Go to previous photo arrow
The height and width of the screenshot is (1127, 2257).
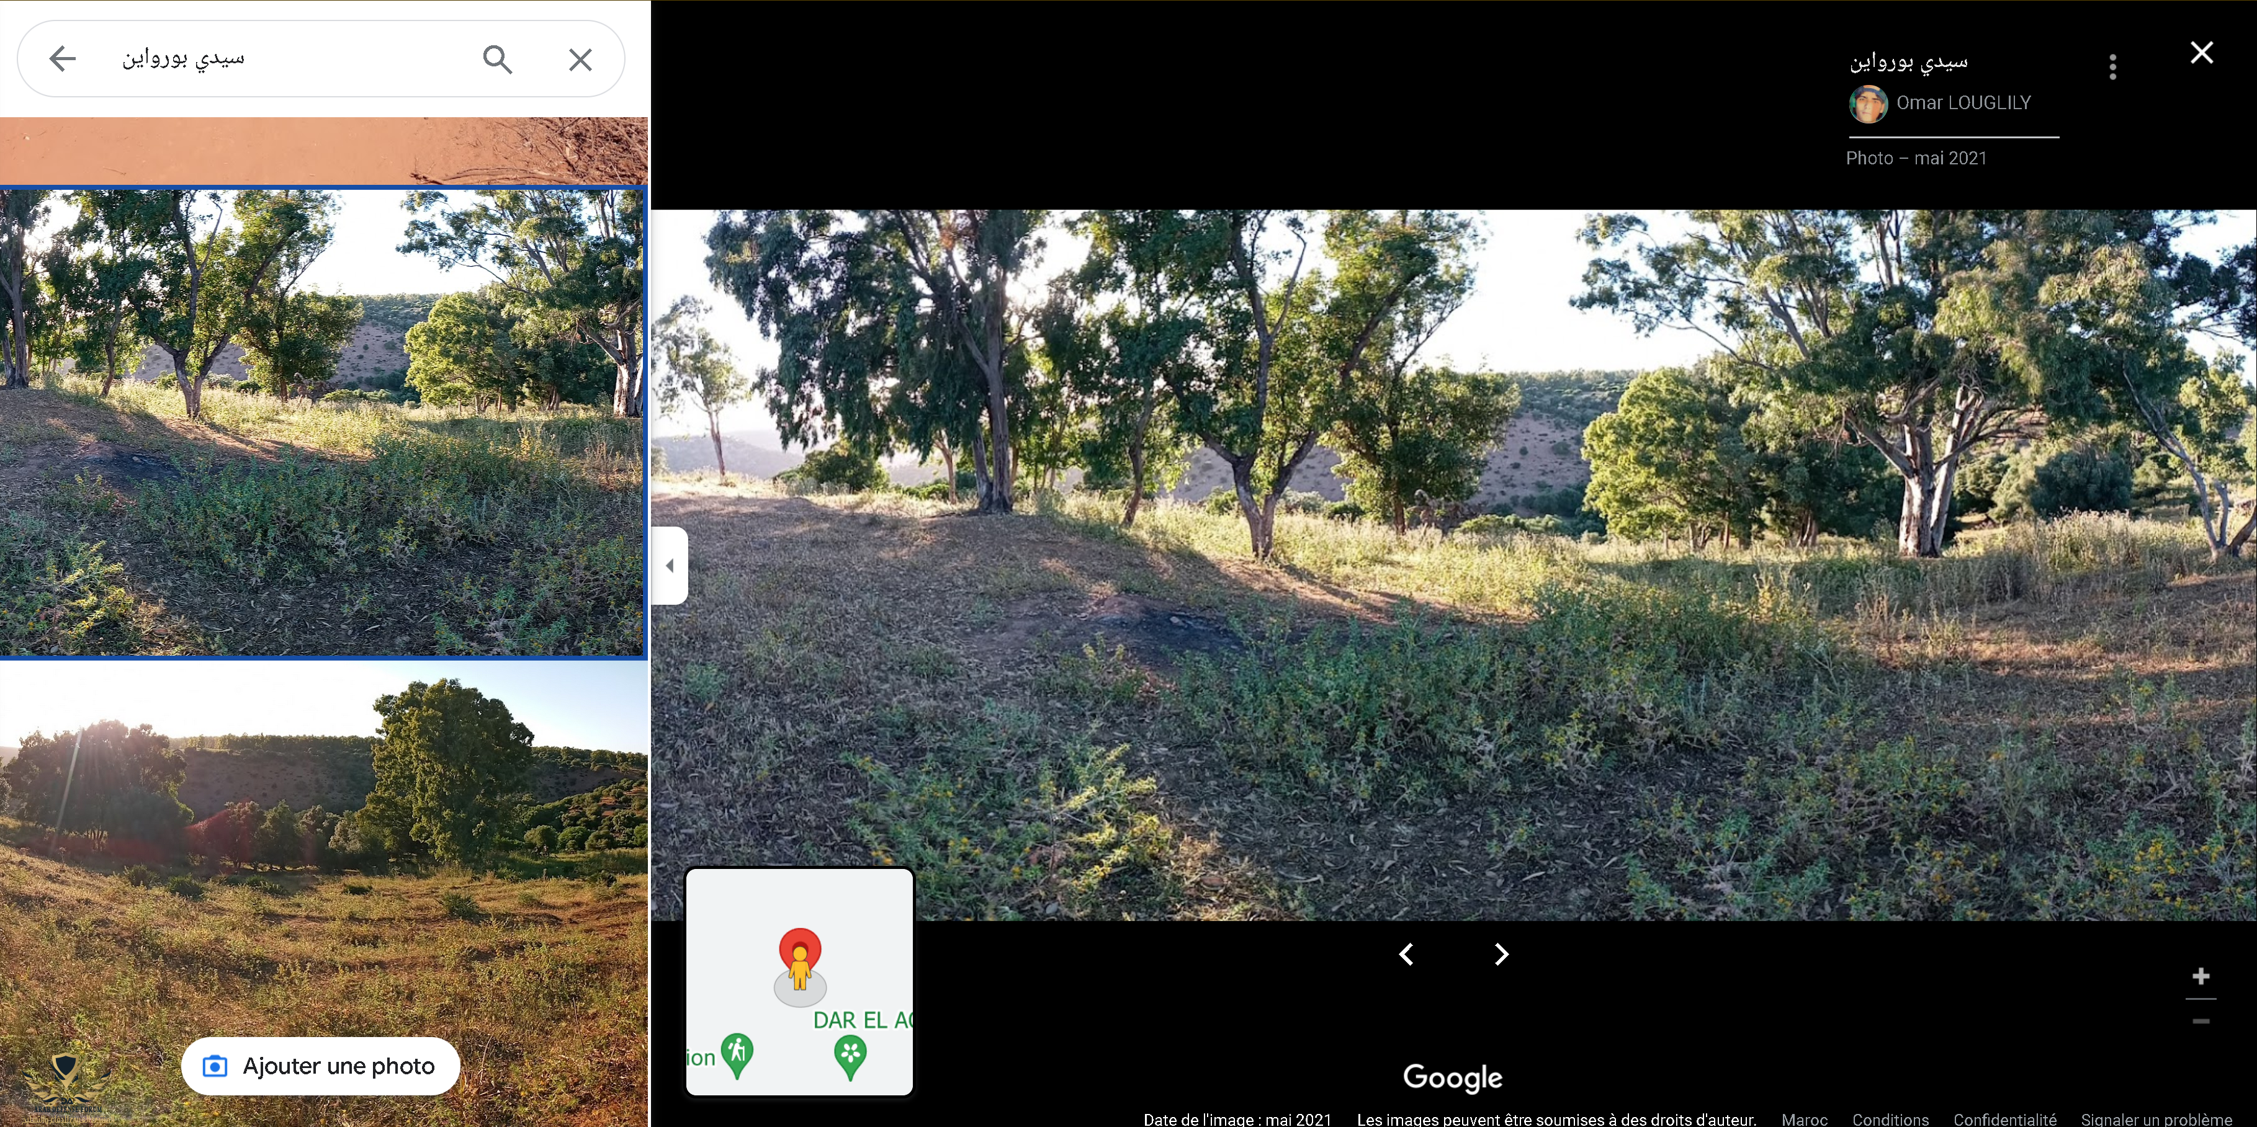point(1406,953)
